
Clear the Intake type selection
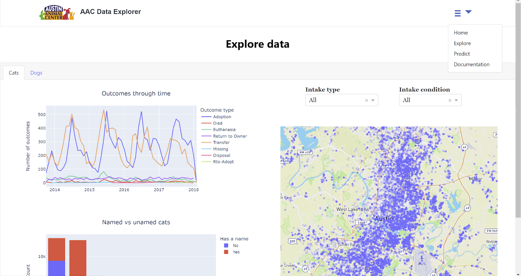[366, 100]
